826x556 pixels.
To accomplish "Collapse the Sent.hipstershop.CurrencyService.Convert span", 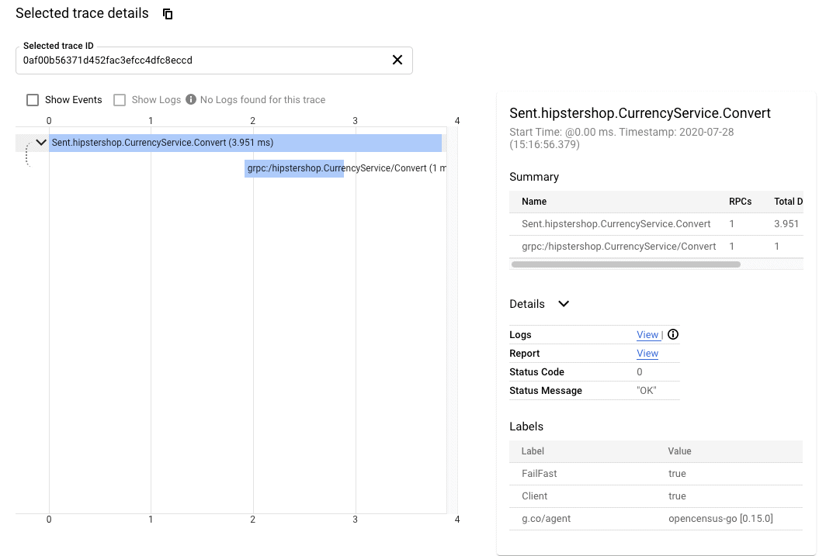I will coord(41,143).
